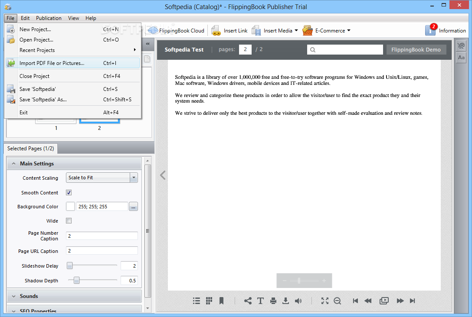Open the Information notifications icon
472x317 pixels.
point(446,30)
